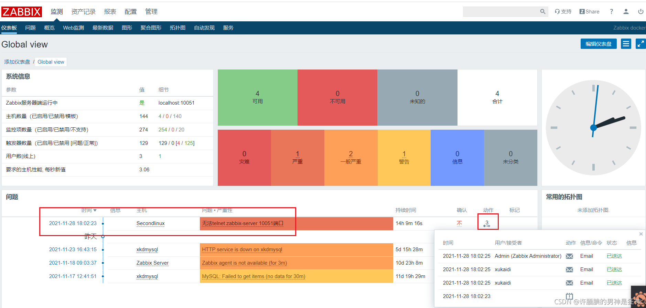This screenshot has width=646, height=308.
Task: Click the ZABBIX logo
Action: pyautogui.click(x=22, y=12)
